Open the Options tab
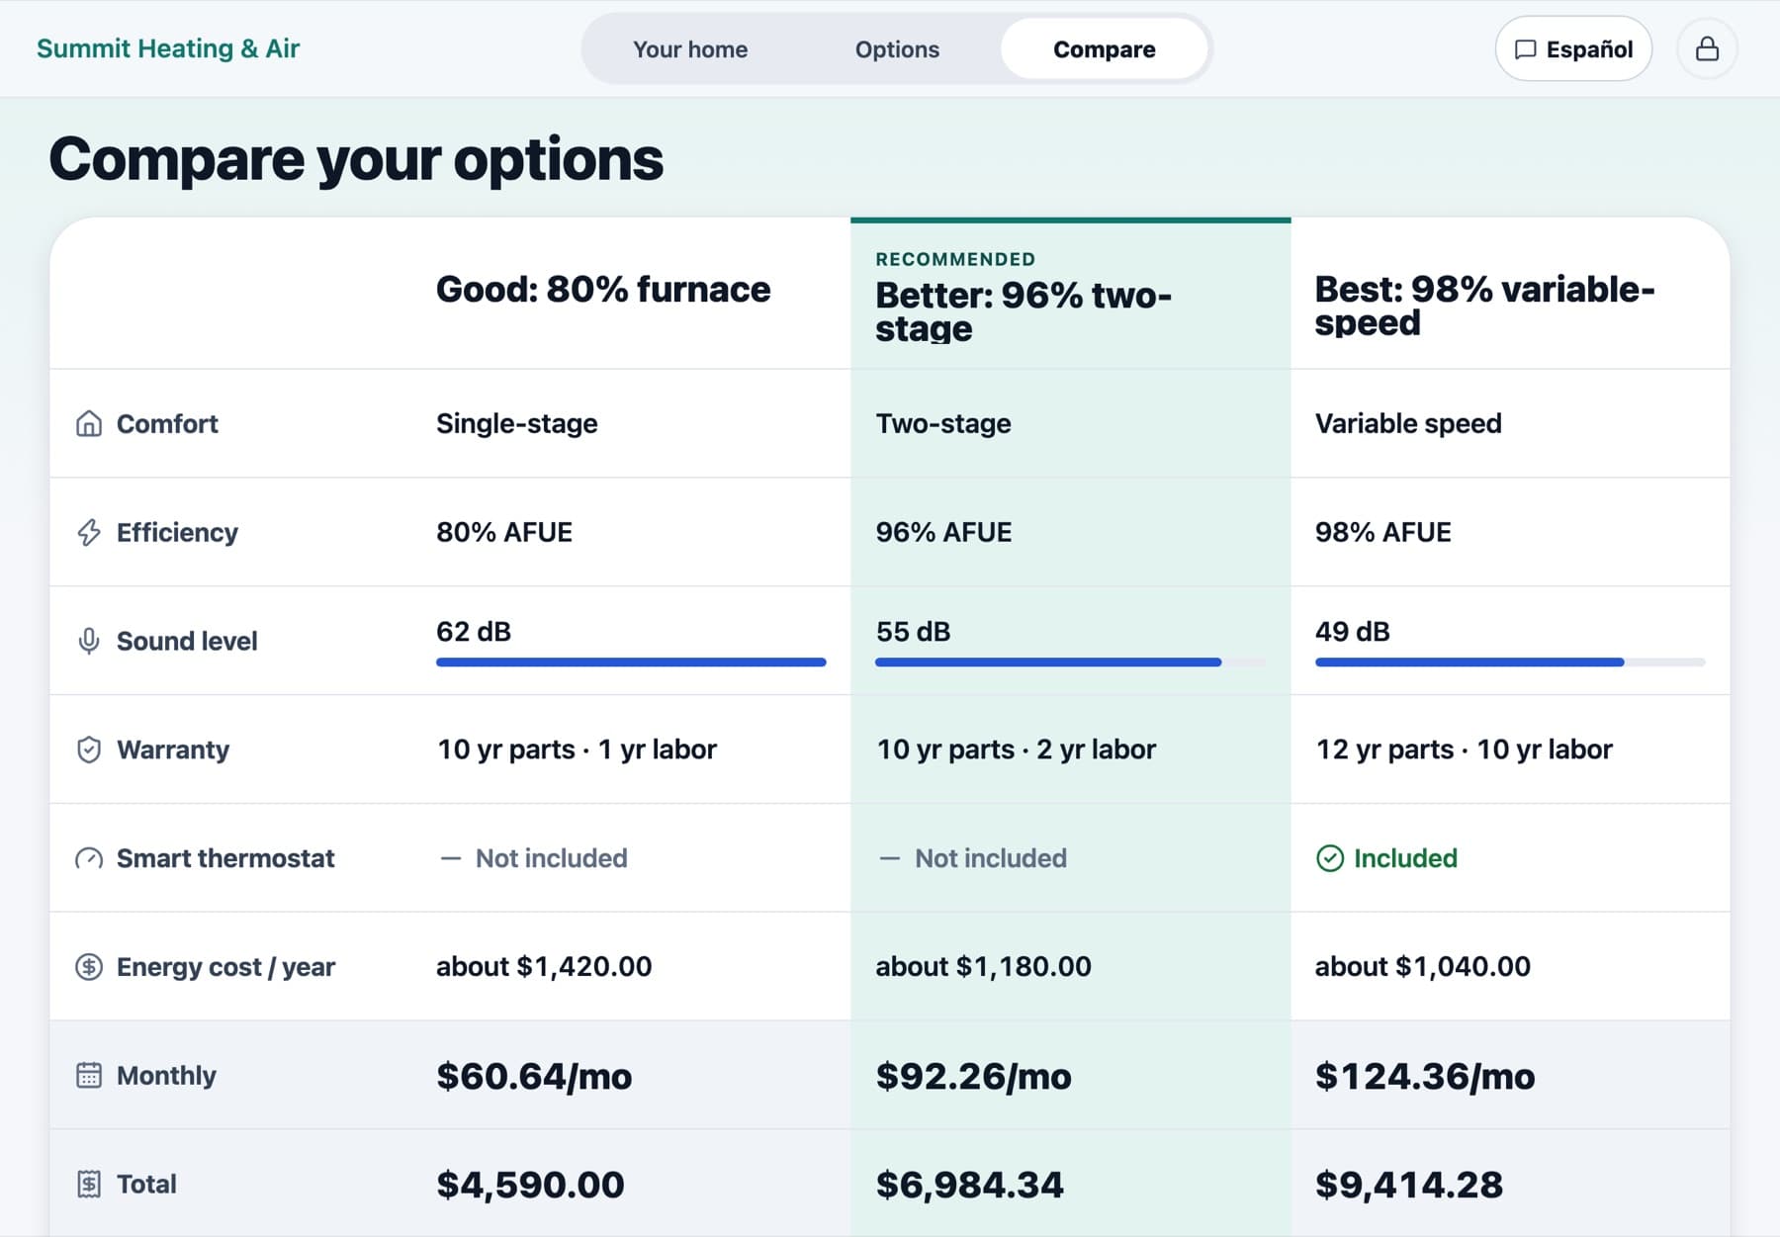The height and width of the screenshot is (1237, 1780). point(897,49)
